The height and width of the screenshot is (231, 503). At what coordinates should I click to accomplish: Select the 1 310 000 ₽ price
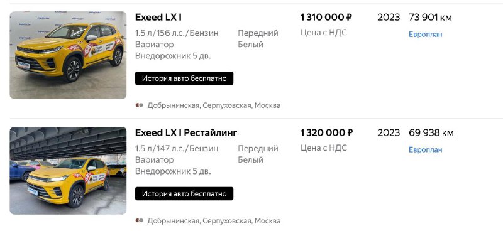[326, 18]
